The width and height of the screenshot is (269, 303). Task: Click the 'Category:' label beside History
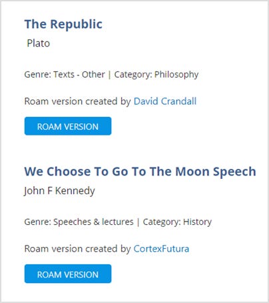162,222
